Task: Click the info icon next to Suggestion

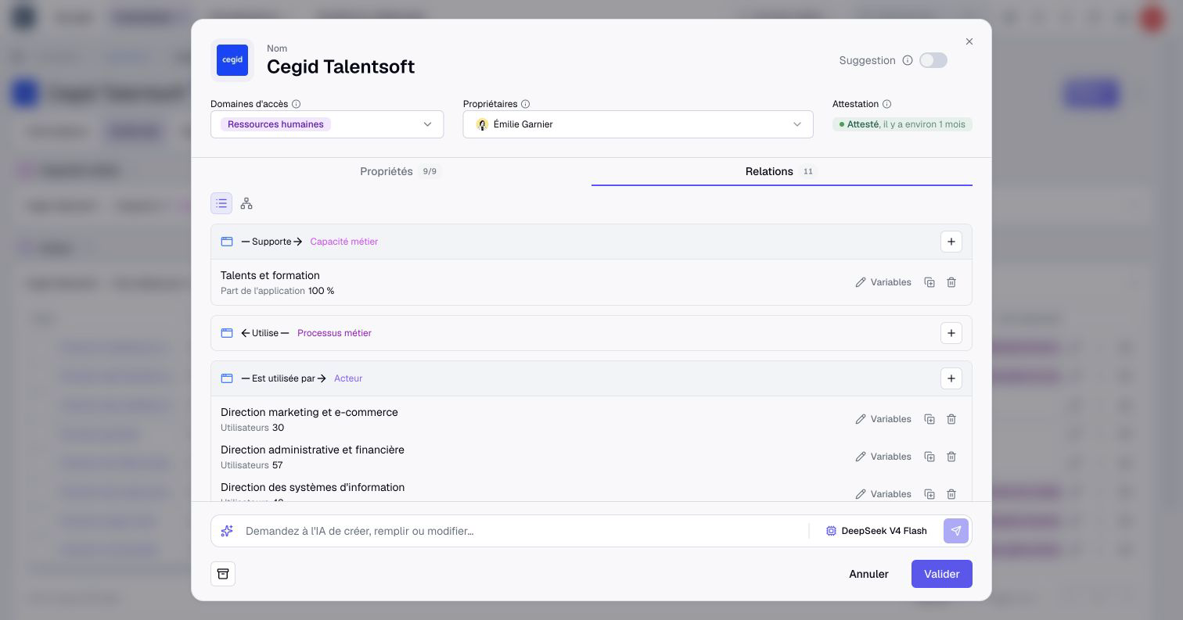Action: (908, 60)
